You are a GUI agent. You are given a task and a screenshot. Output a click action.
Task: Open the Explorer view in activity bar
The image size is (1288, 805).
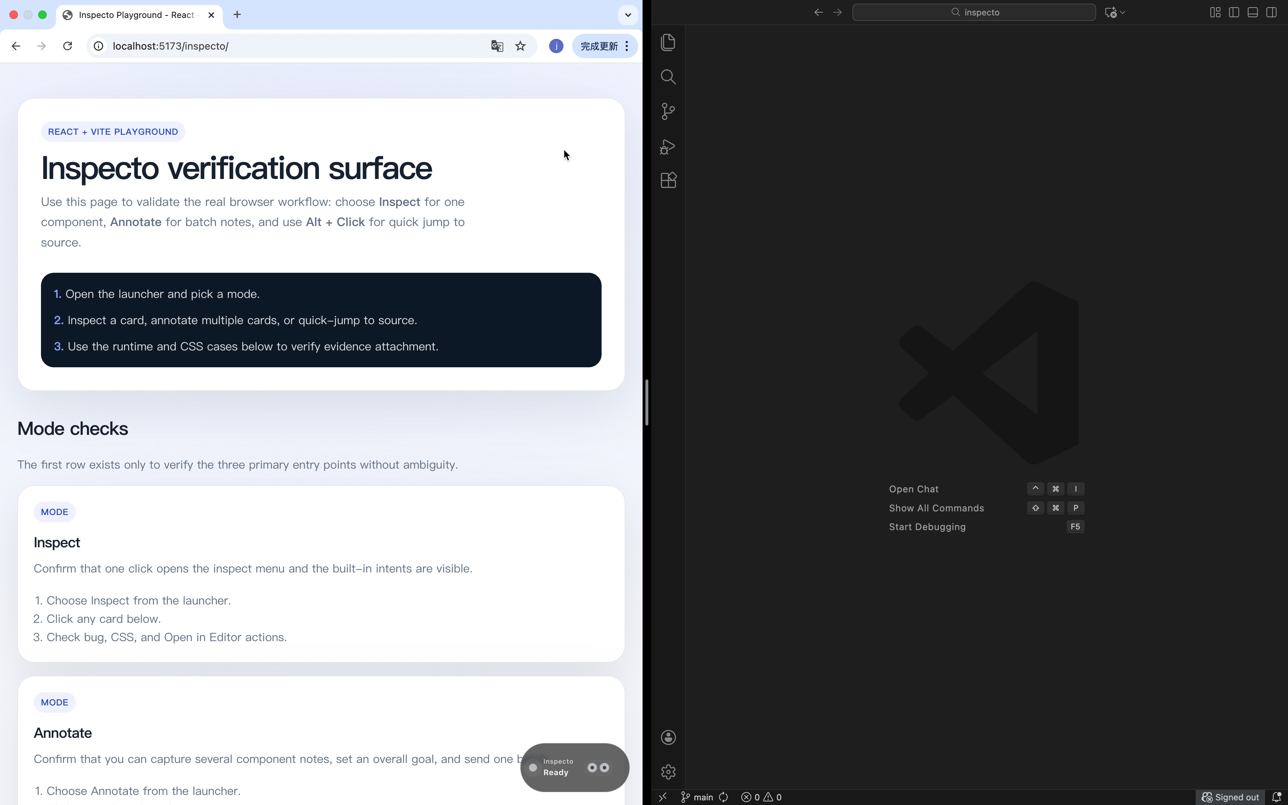668,42
